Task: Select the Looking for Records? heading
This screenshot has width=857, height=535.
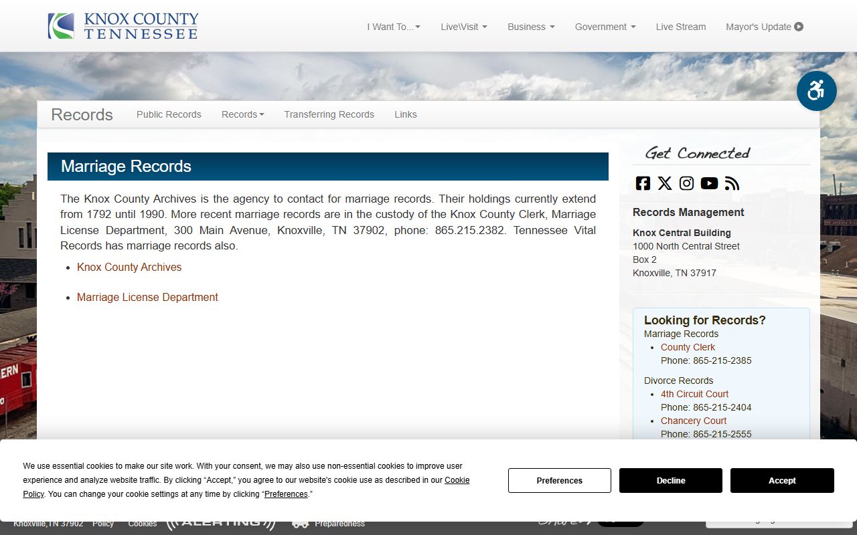Action: pyautogui.click(x=705, y=320)
